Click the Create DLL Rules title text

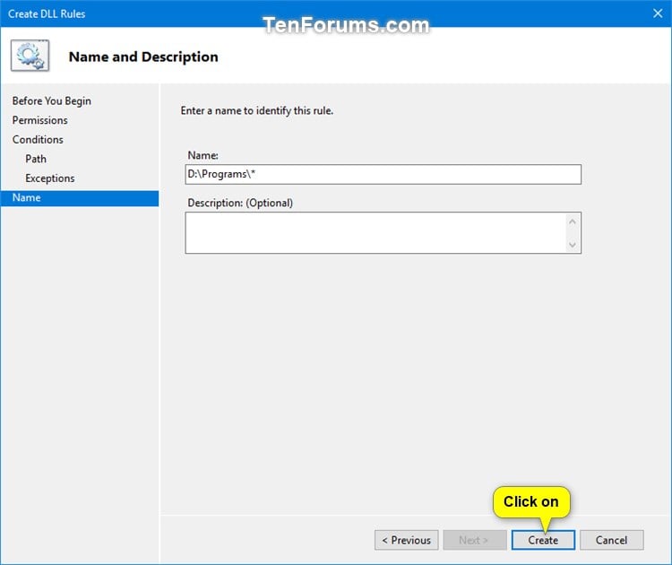coord(47,13)
